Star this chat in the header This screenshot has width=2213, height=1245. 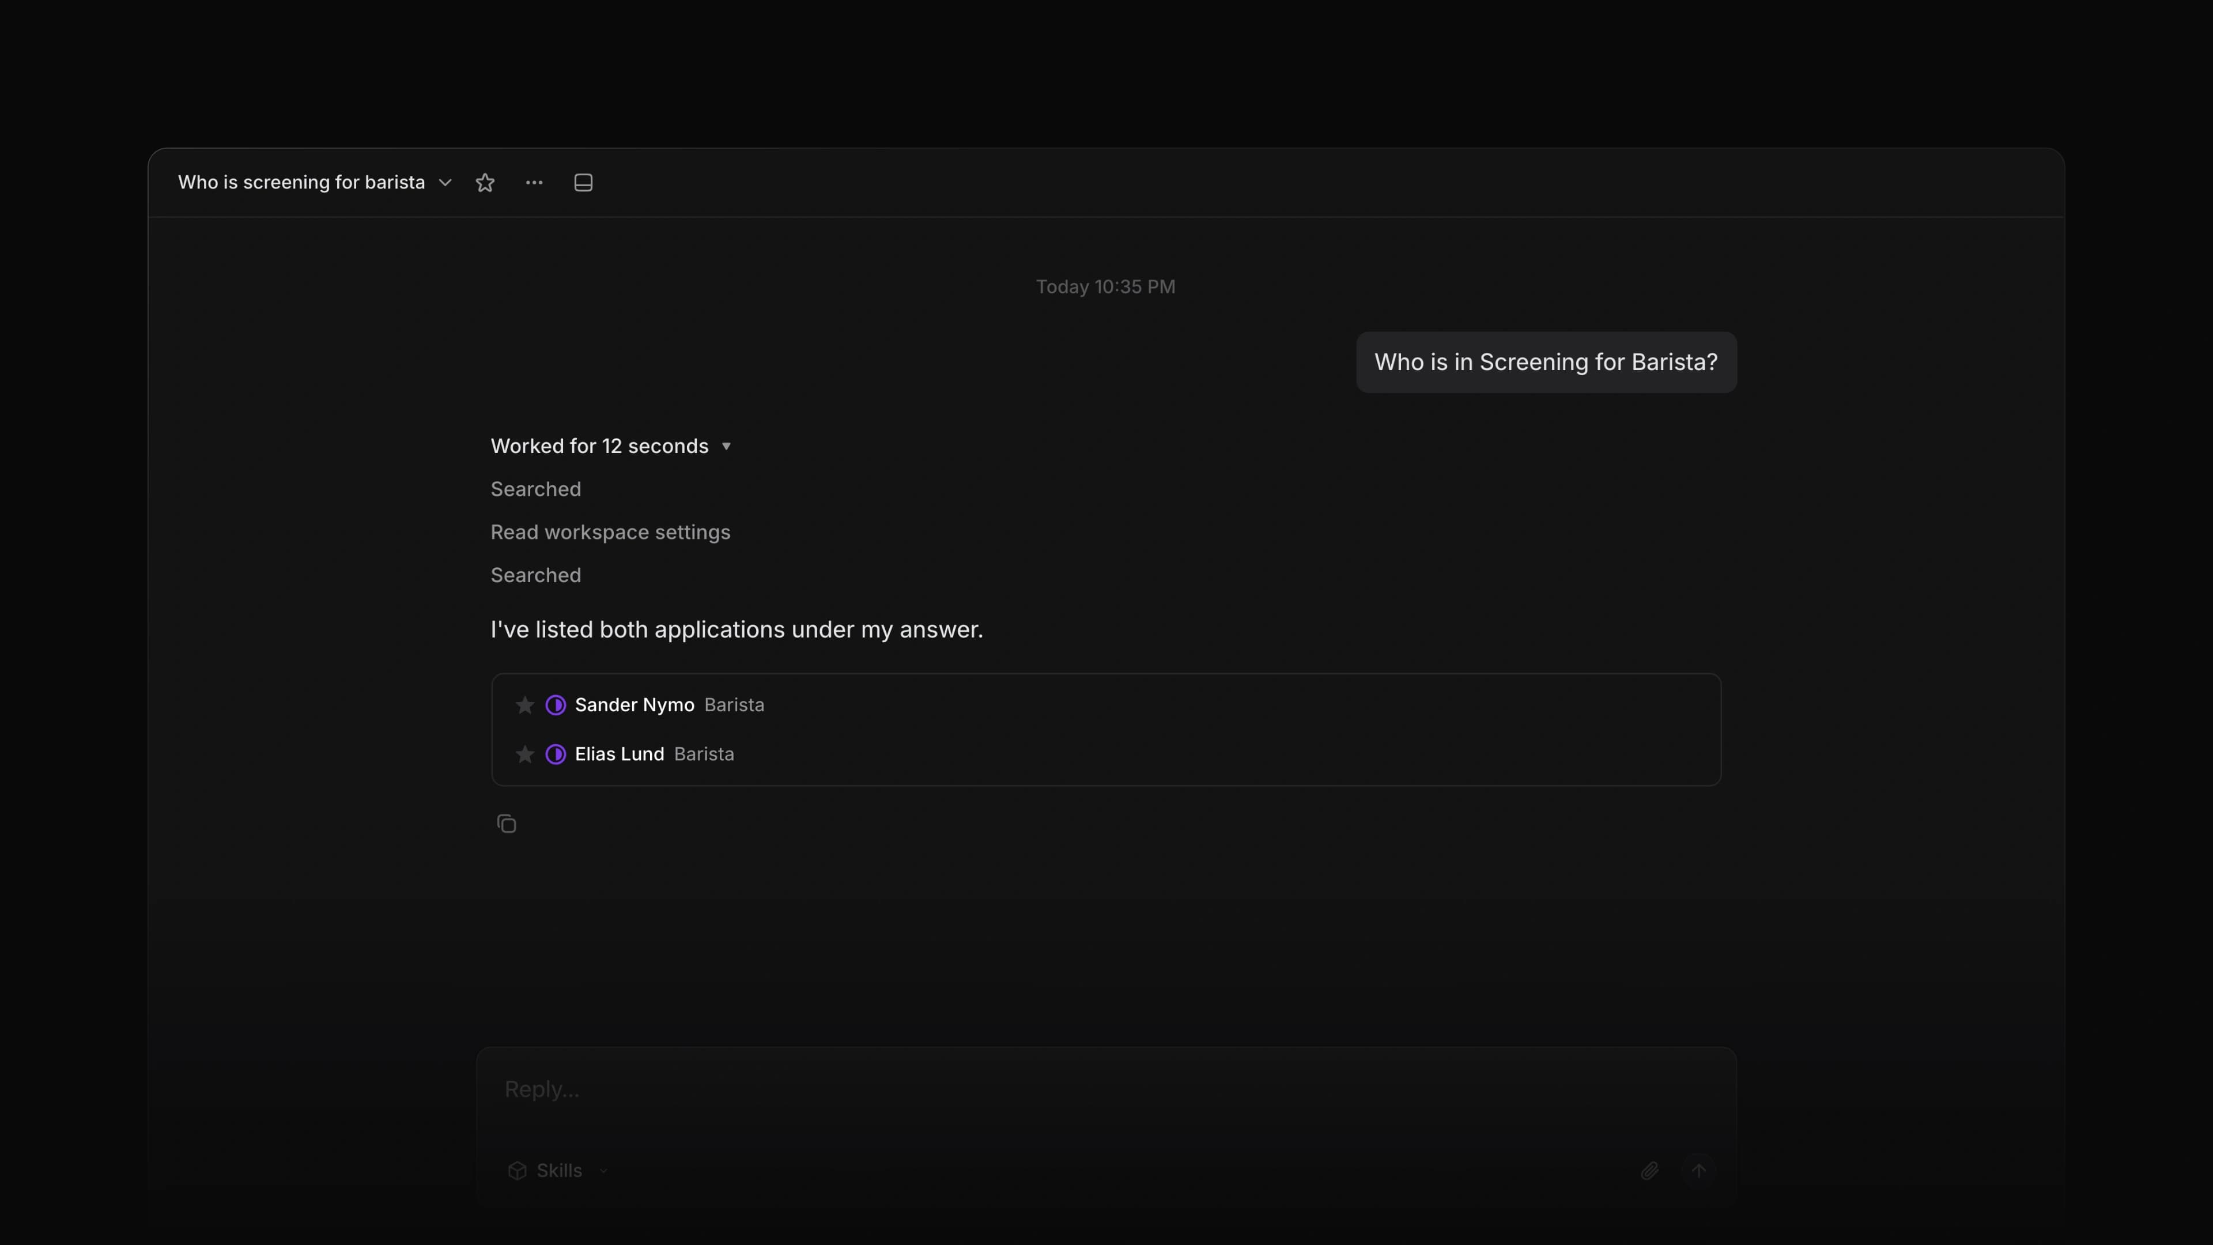pyautogui.click(x=485, y=182)
